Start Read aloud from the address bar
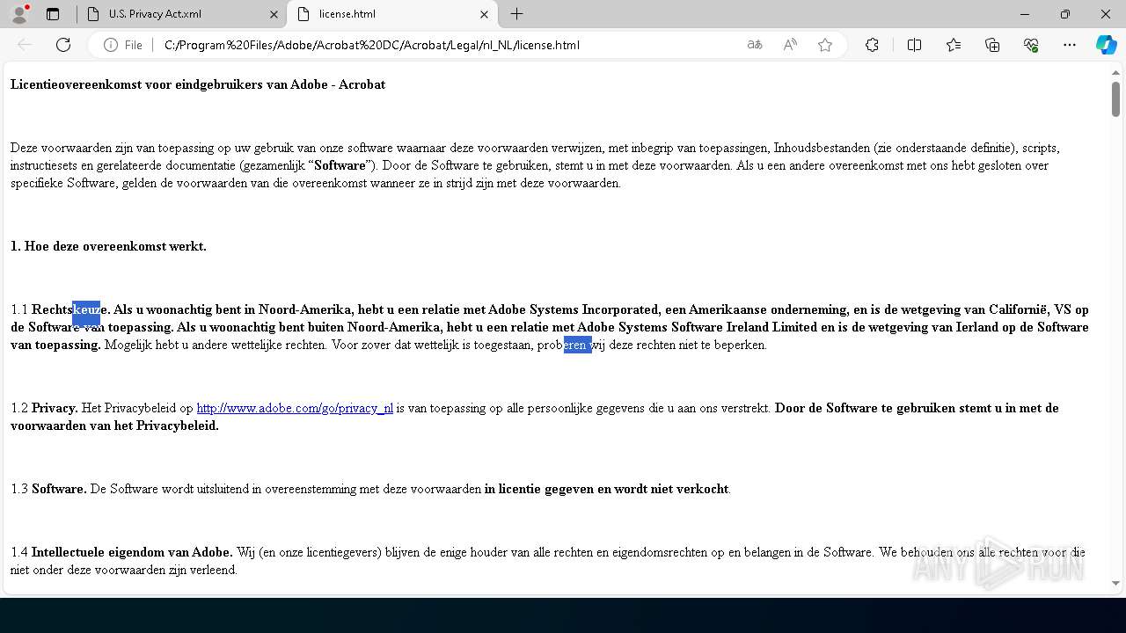Screen dimensions: 1126x633 tap(790, 45)
